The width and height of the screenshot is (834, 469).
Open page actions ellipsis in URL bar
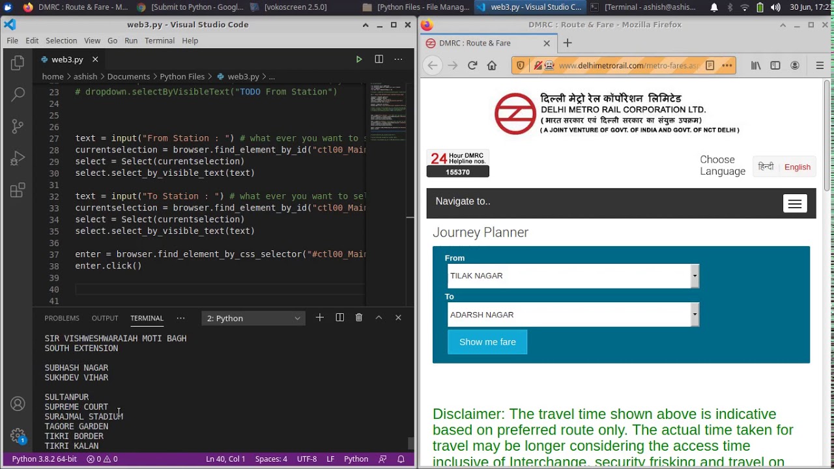[x=727, y=65]
